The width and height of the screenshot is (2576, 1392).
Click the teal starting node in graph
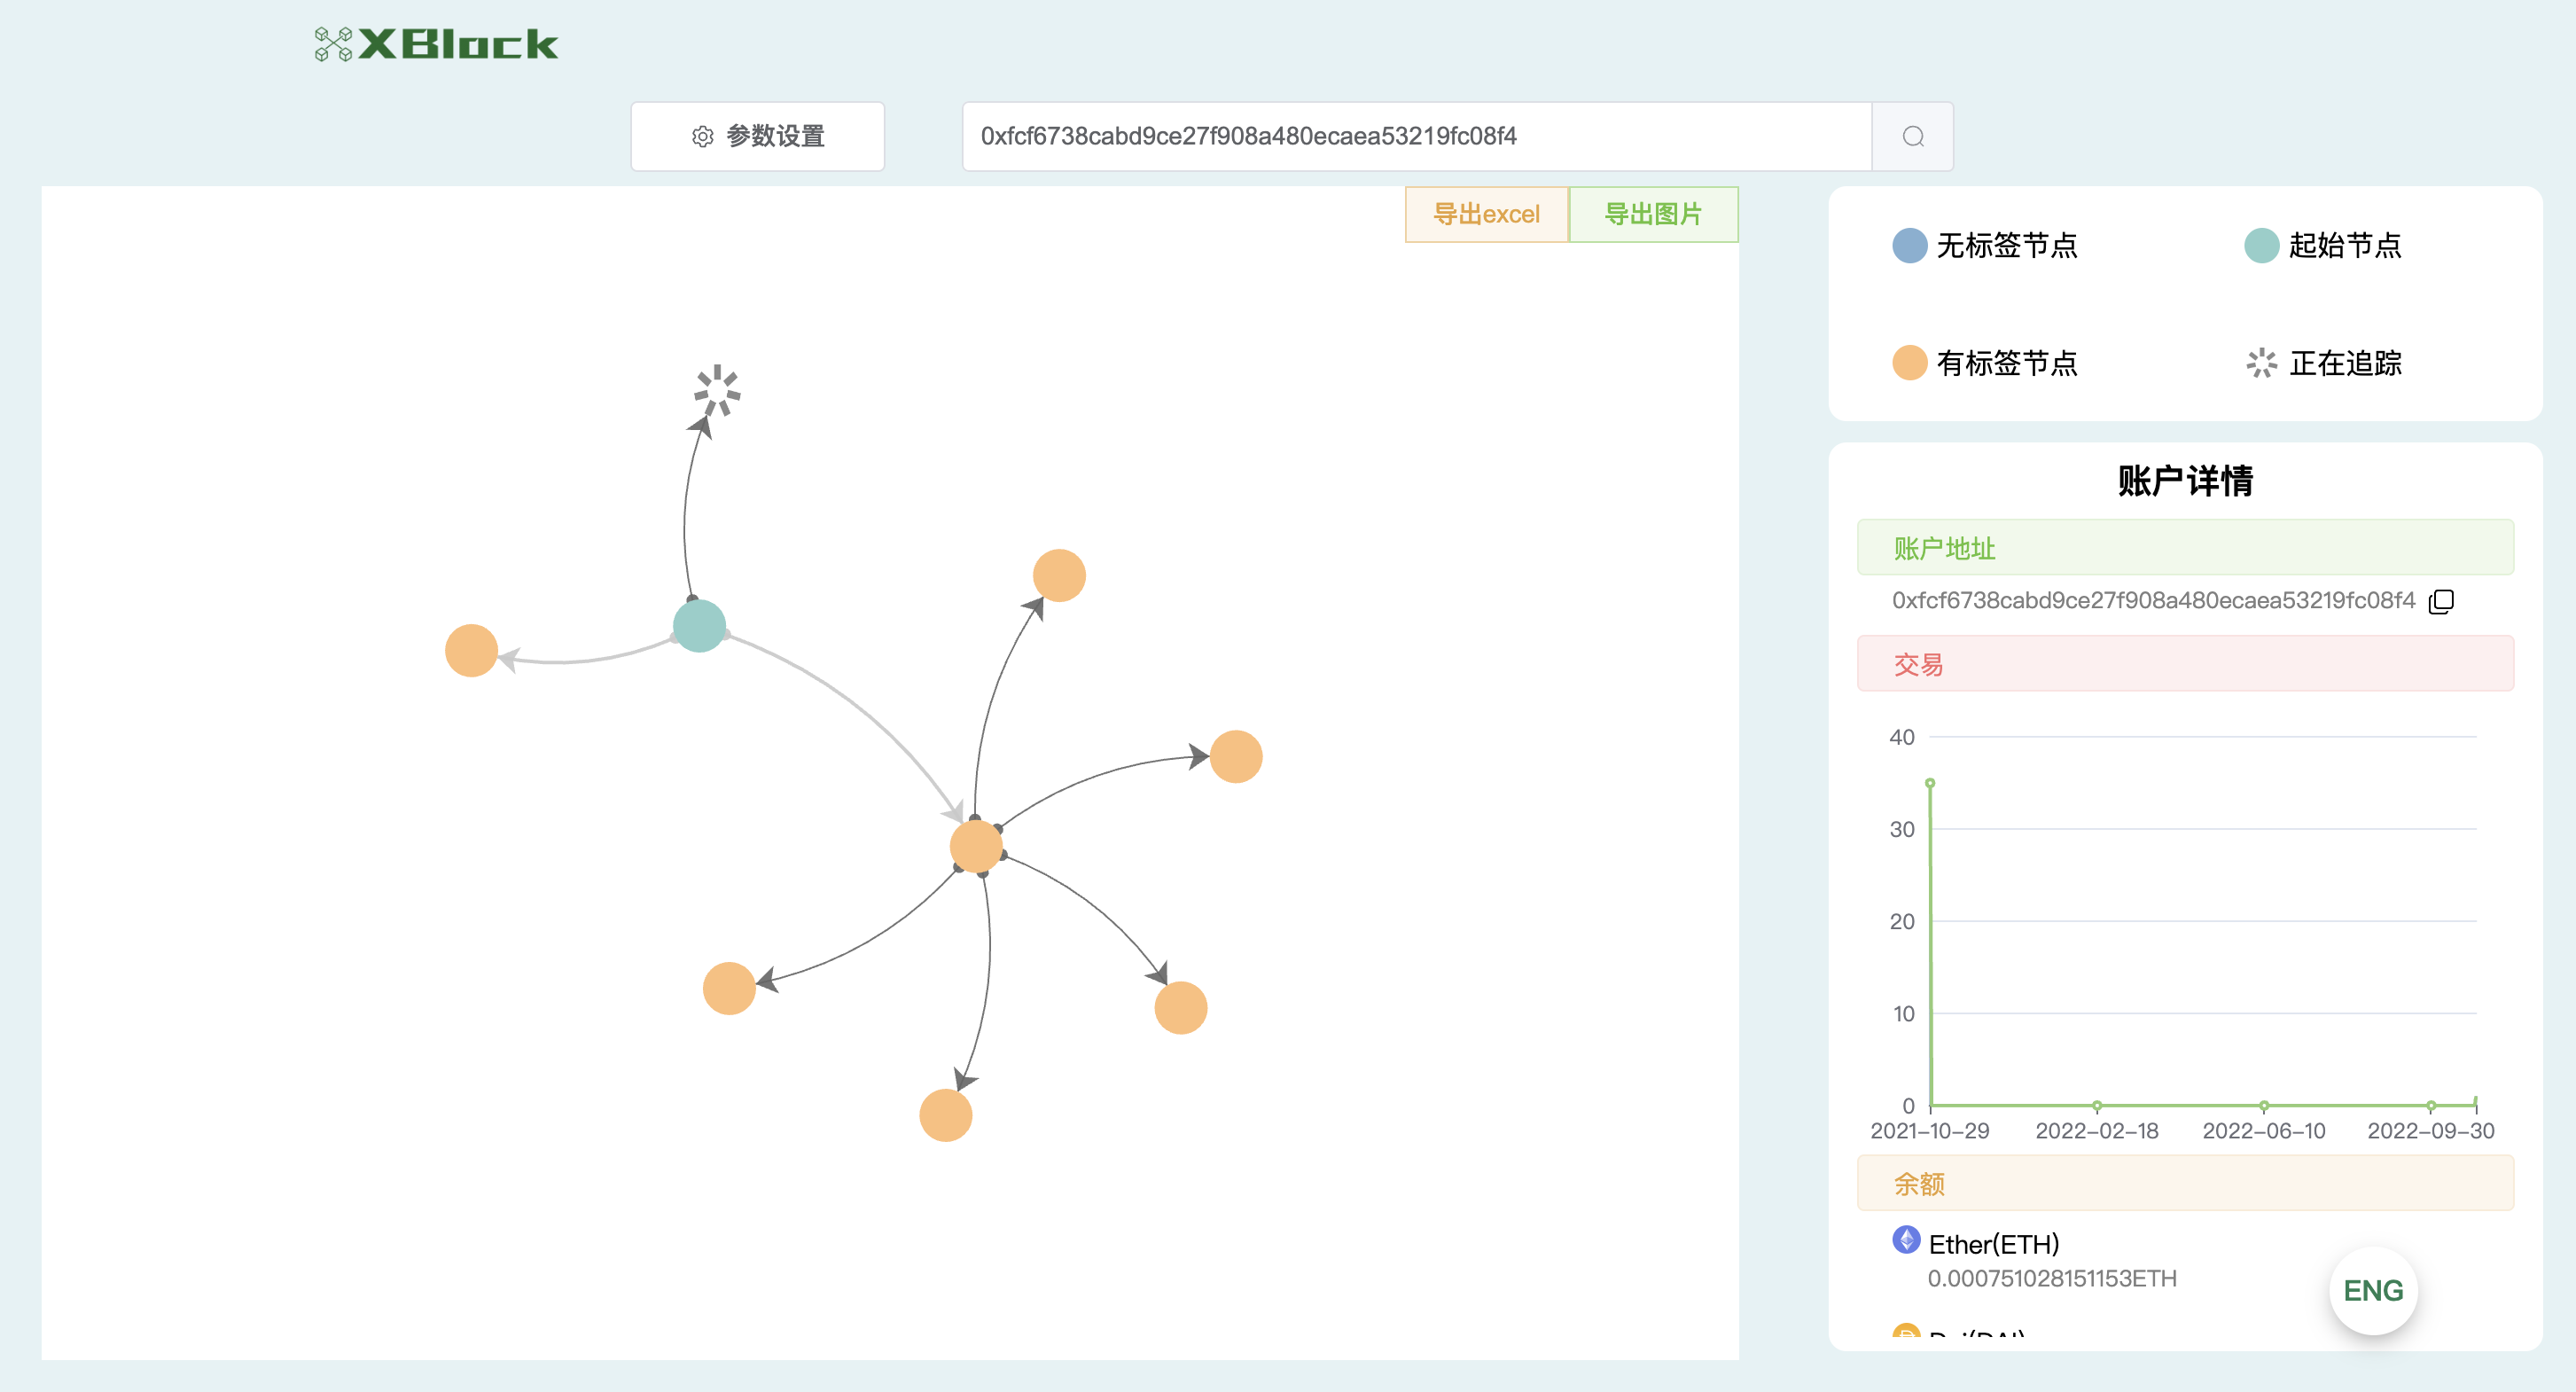pyautogui.click(x=699, y=625)
